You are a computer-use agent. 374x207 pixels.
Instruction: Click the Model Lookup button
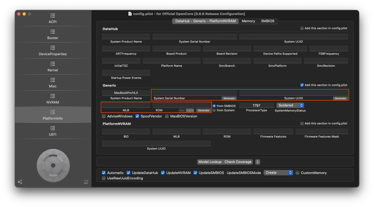click(210, 162)
